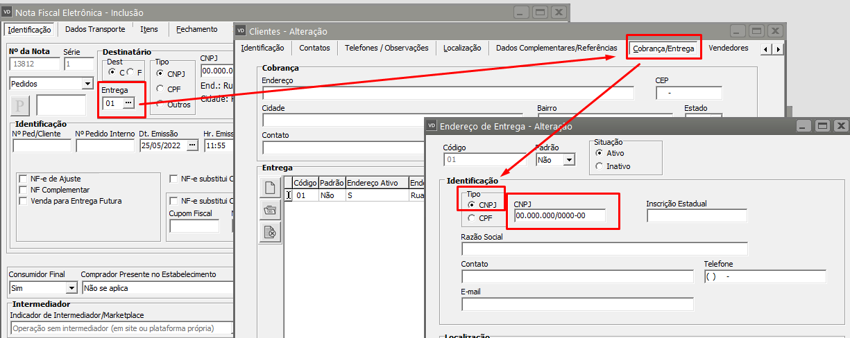Enable the NF-e de Ajuste checkbox
This screenshot has height=338, width=850.
tap(24, 178)
